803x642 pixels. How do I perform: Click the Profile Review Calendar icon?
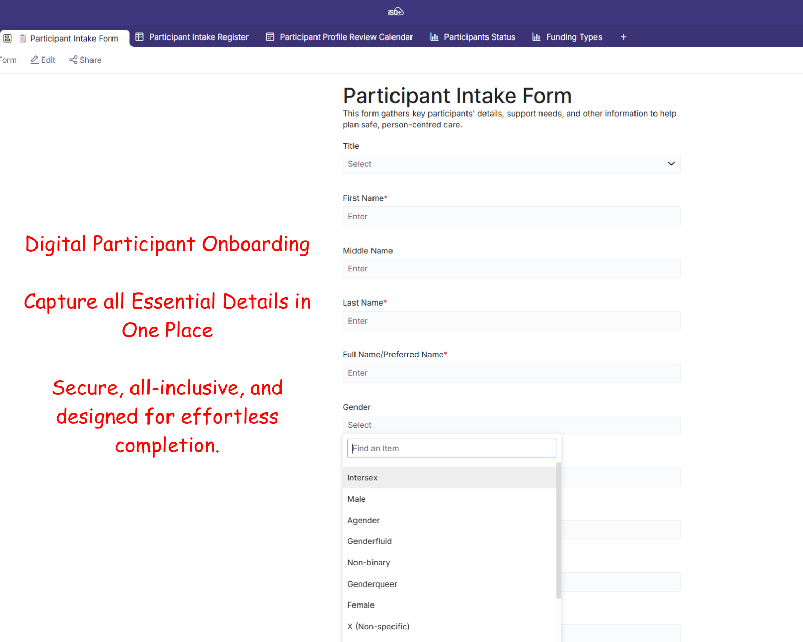pyautogui.click(x=270, y=37)
